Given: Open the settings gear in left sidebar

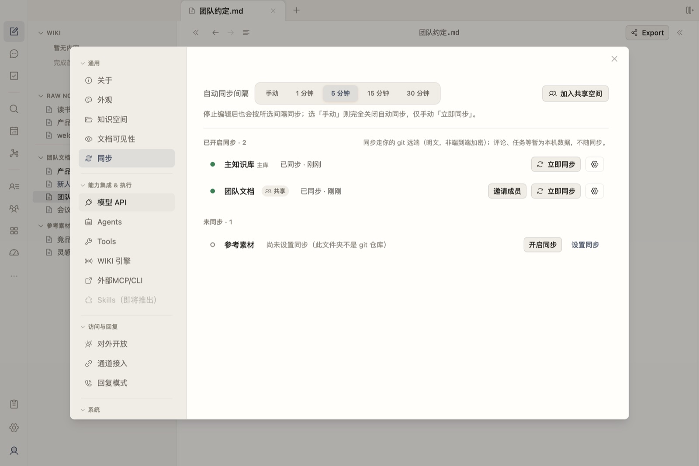Looking at the screenshot, I should click(x=14, y=428).
